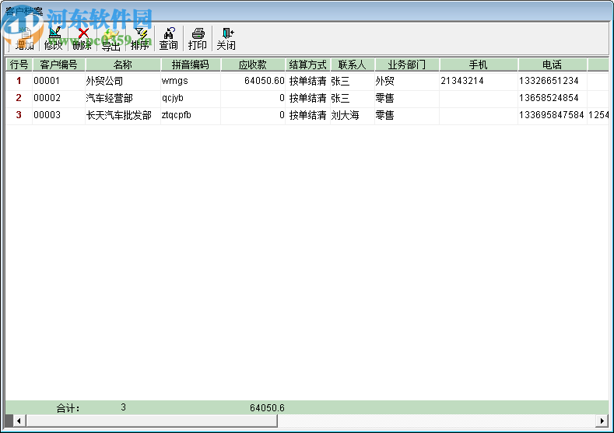Click the 名称 column header
The image size is (614, 433).
pyautogui.click(x=122, y=65)
